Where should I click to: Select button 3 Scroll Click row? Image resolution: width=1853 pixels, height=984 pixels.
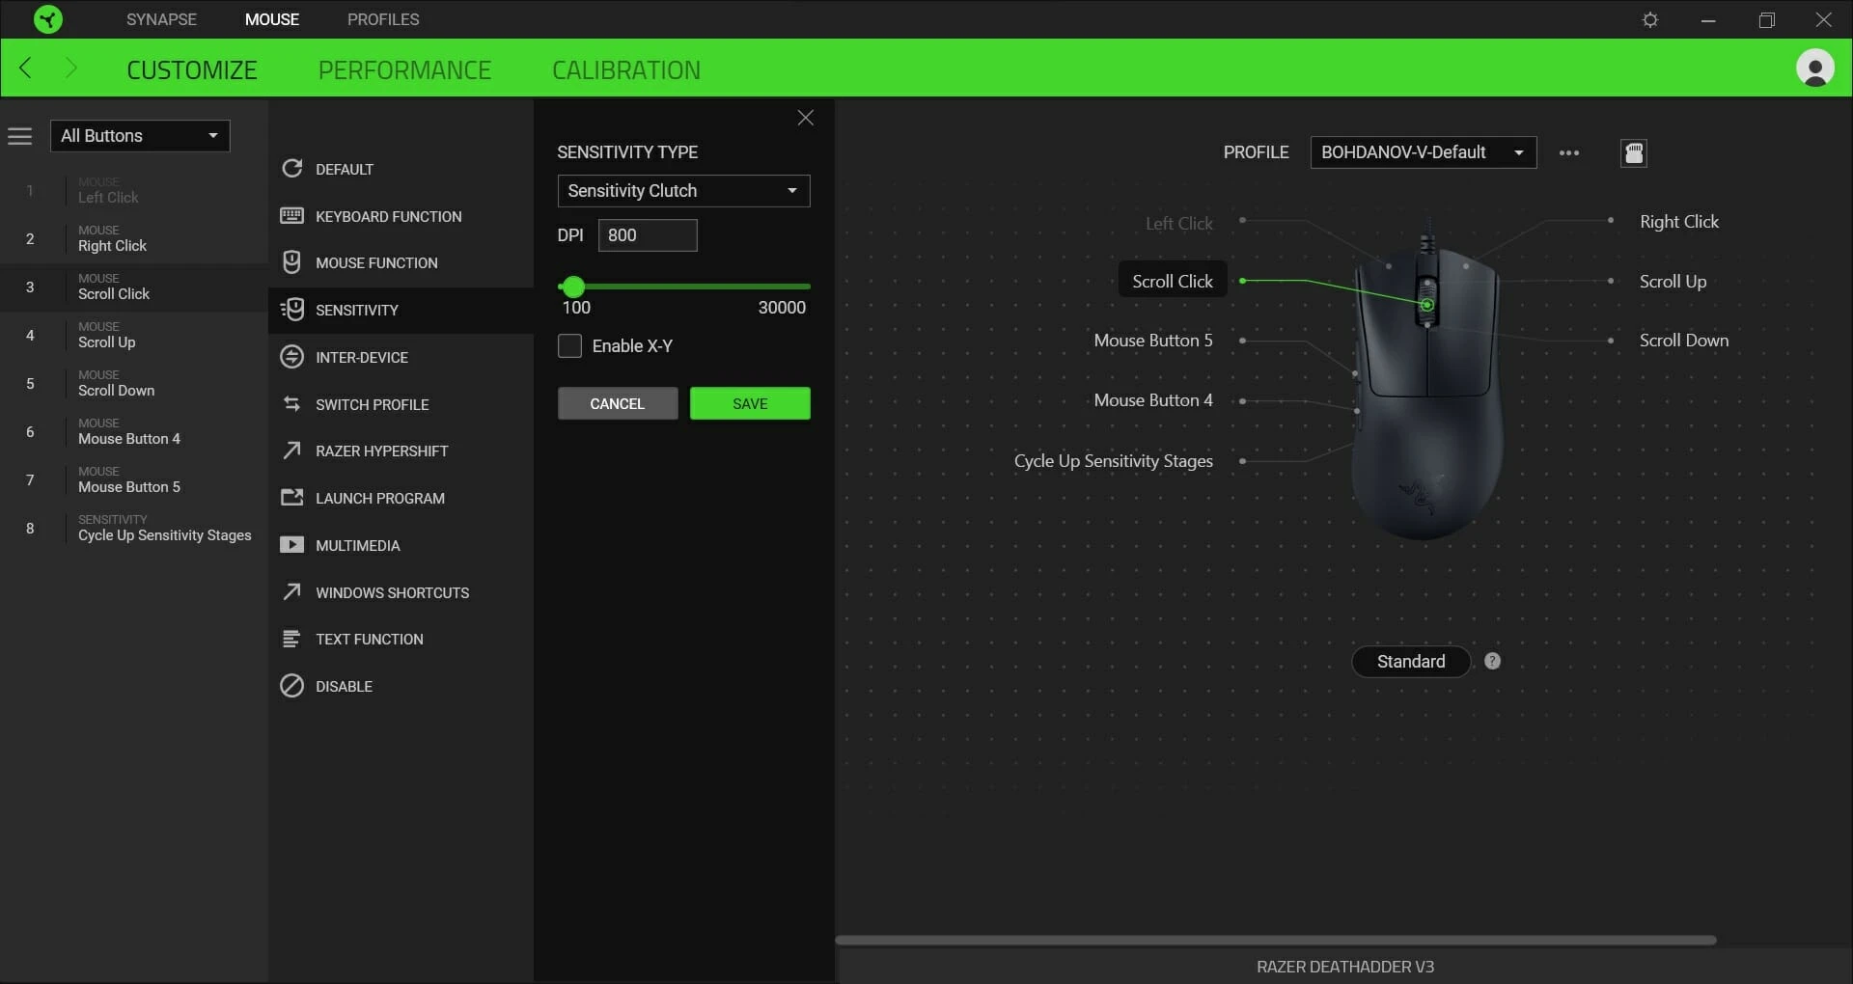(134, 287)
